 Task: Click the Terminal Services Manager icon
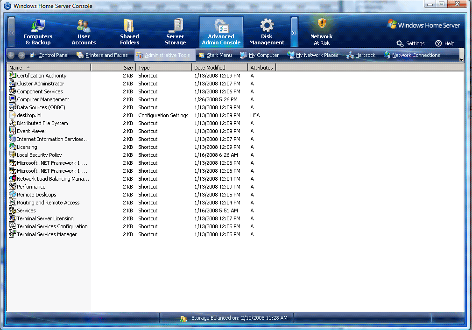point(12,234)
